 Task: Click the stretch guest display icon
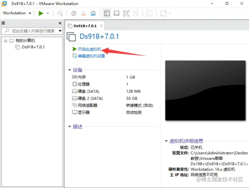pyautogui.click(x=163, y=13)
